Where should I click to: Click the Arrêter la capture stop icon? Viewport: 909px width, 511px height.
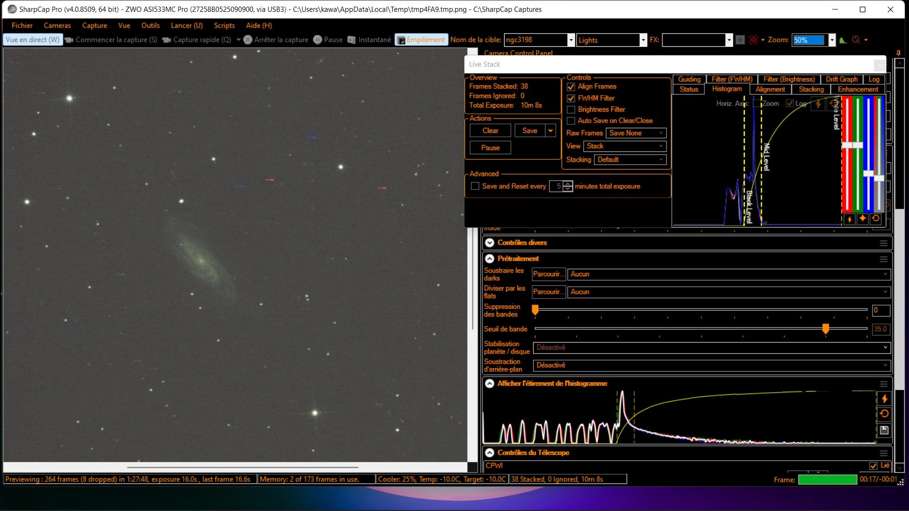248,40
